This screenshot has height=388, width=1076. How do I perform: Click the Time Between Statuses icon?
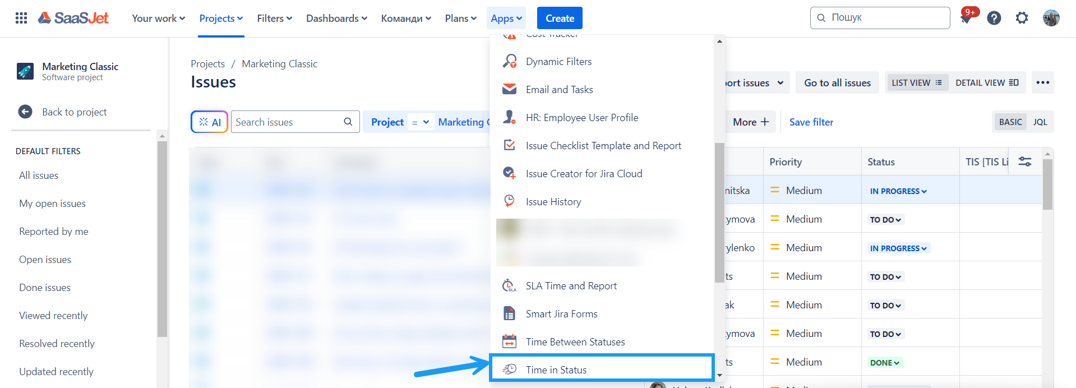point(509,341)
